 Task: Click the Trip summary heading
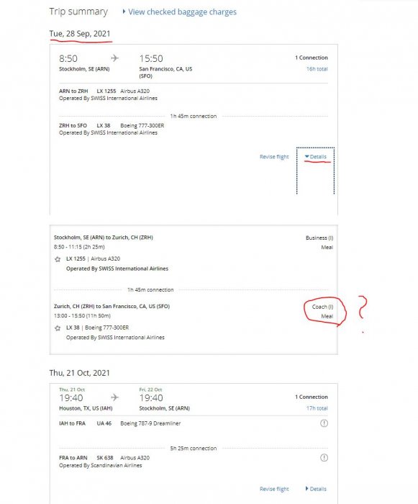point(78,12)
